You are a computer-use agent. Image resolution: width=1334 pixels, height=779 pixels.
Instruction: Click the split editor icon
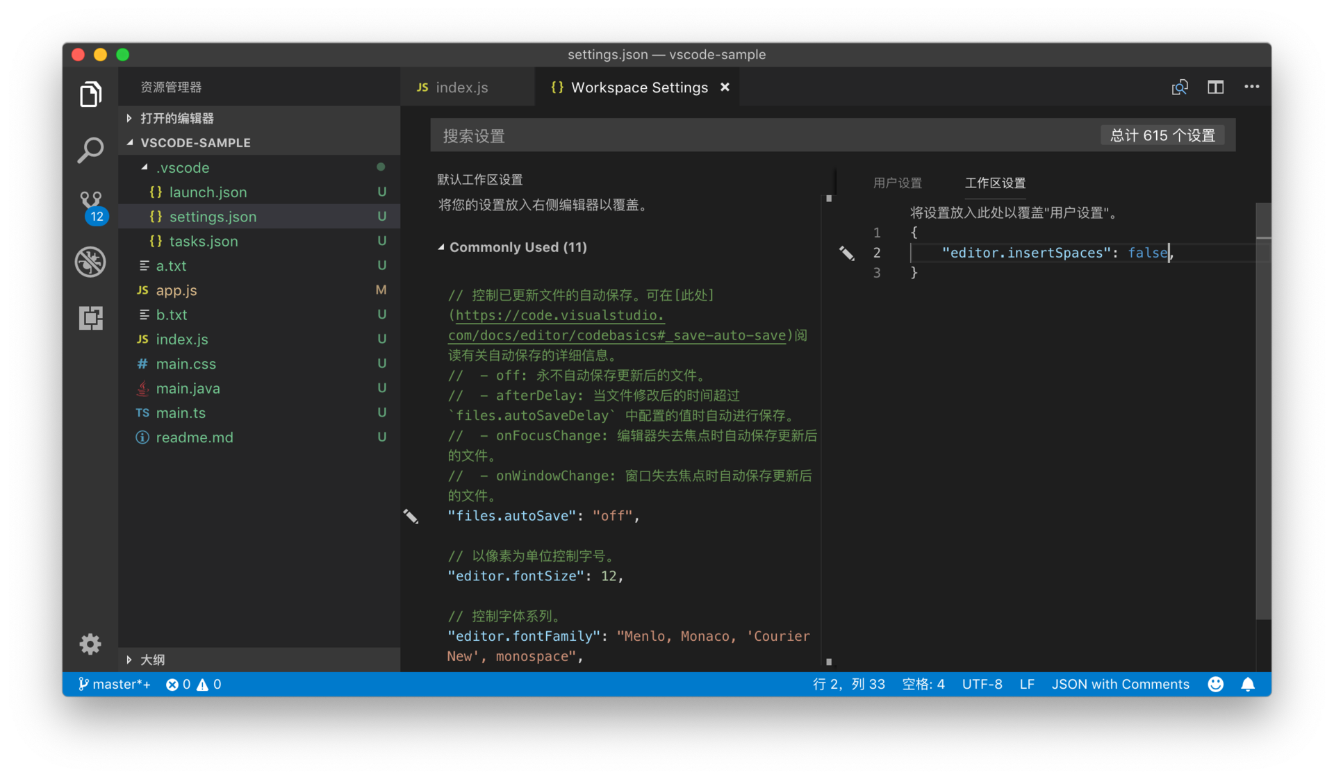tap(1215, 87)
